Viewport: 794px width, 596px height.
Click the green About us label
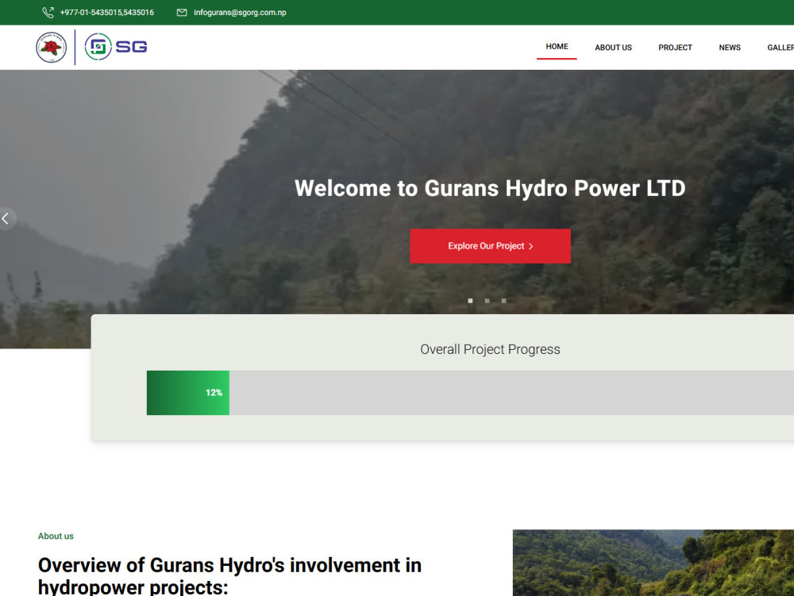click(x=56, y=536)
